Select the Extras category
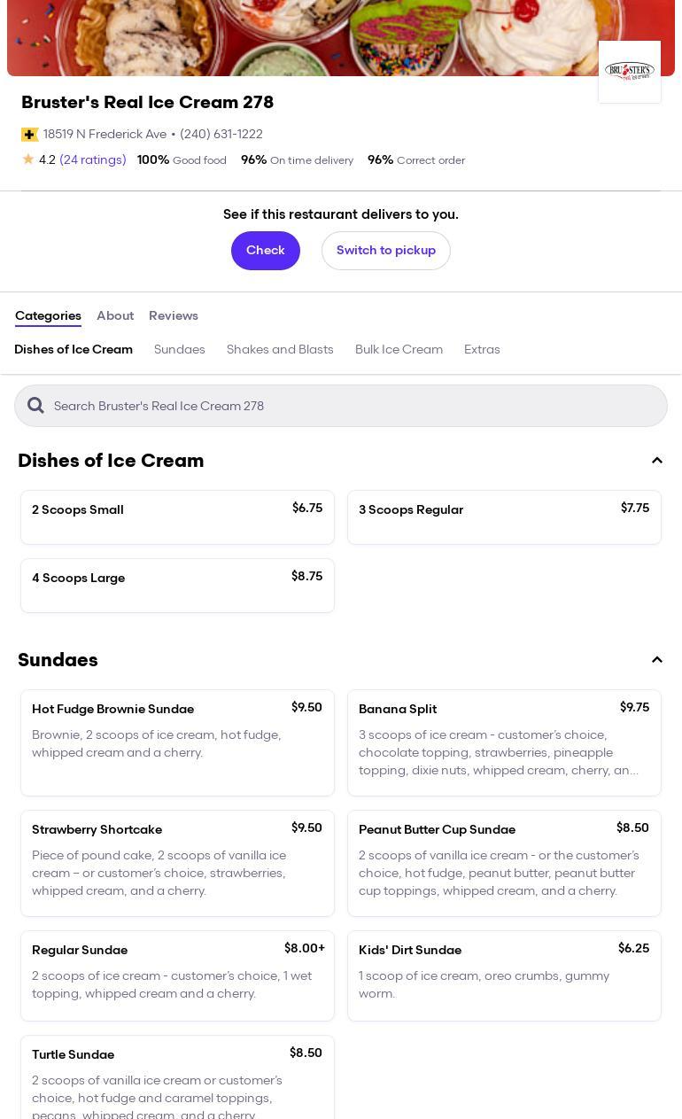682x1119 pixels. click(482, 350)
